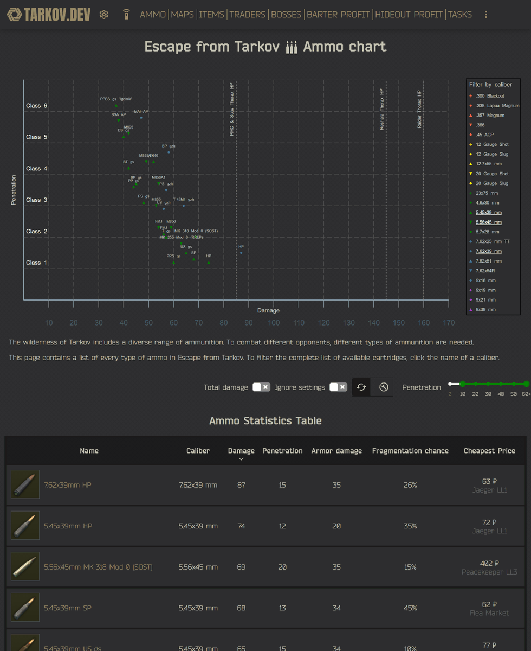Toggle 23x75 mm caliber filter
Viewport: 531px width, 651px height.
(487, 193)
